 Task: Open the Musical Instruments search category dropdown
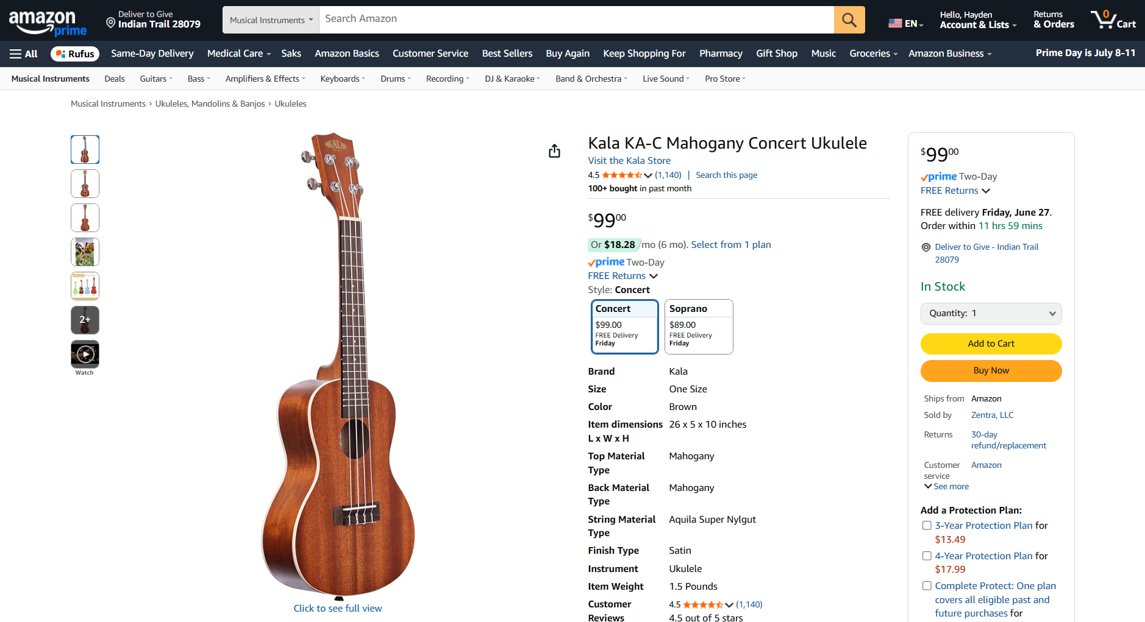[271, 20]
